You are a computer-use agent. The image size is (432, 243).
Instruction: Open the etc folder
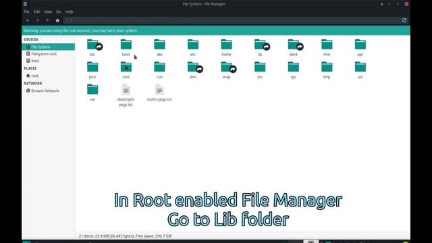click(193, 45)
